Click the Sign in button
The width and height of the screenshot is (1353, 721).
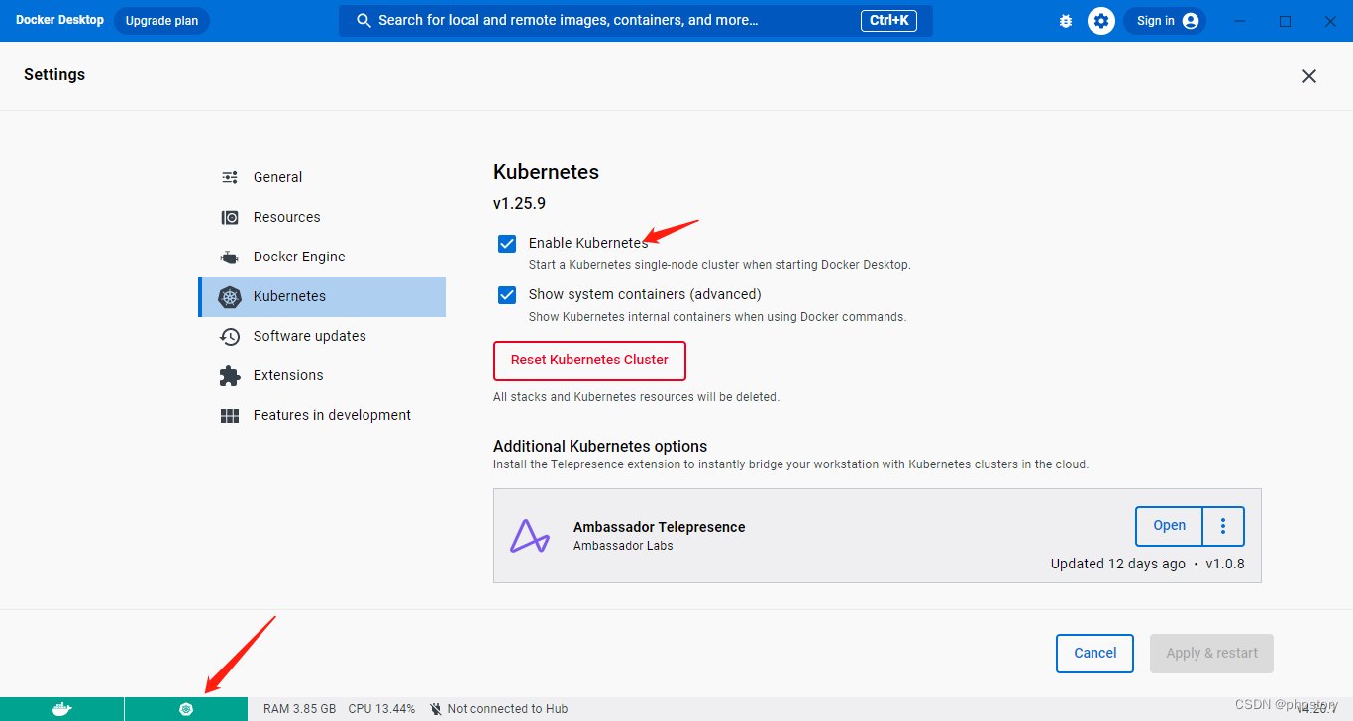pos(1165,21)
